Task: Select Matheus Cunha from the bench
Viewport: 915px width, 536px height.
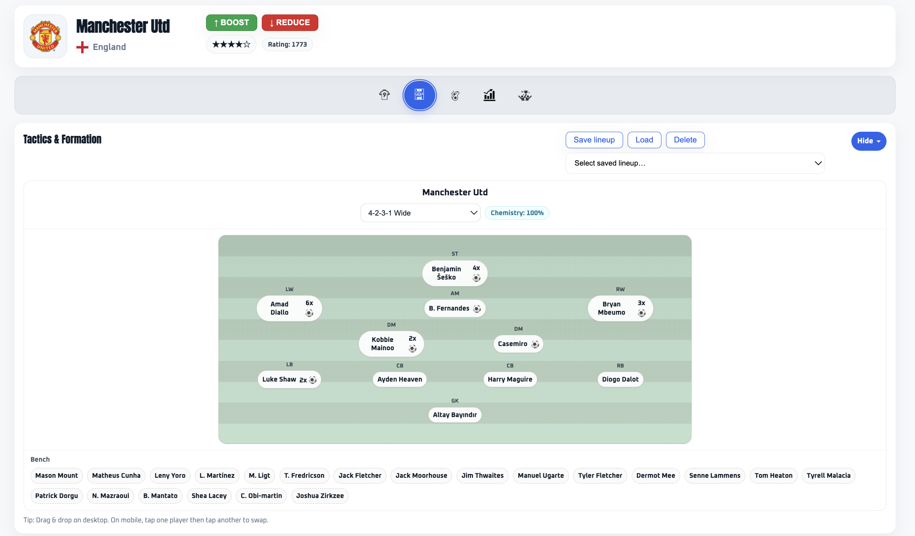Action: (116, 476)
